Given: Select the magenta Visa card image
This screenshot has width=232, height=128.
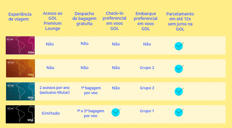Looking at the screenshot, I should point(20,45).
